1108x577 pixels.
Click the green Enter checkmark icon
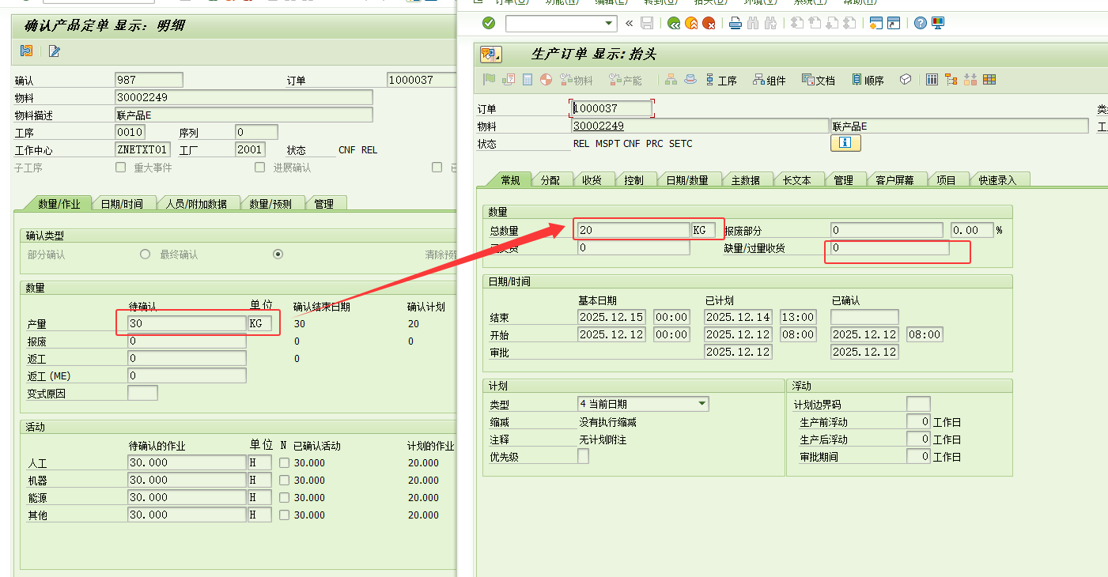pos(489,23)
